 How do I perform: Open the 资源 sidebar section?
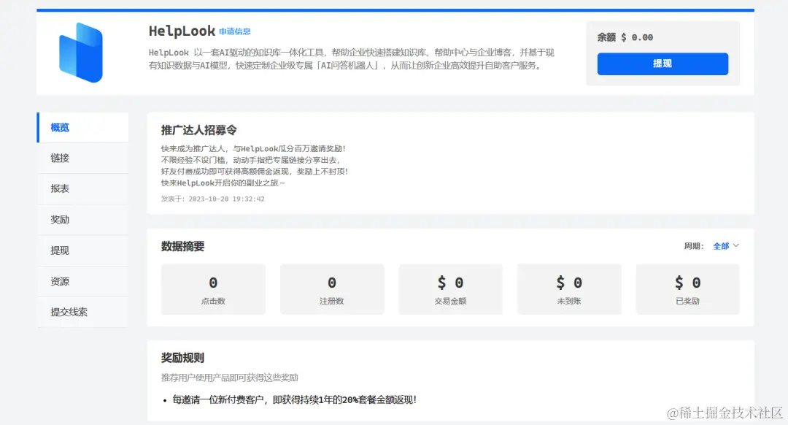pyautogui.click(x=59, y=281)
